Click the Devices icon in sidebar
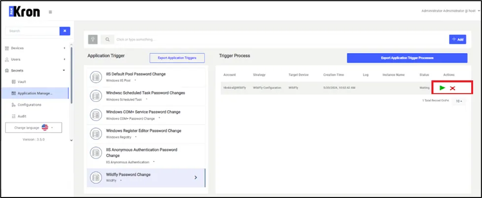Image resolution: width=482 pixels, height=198 pixels. [7, 48]
